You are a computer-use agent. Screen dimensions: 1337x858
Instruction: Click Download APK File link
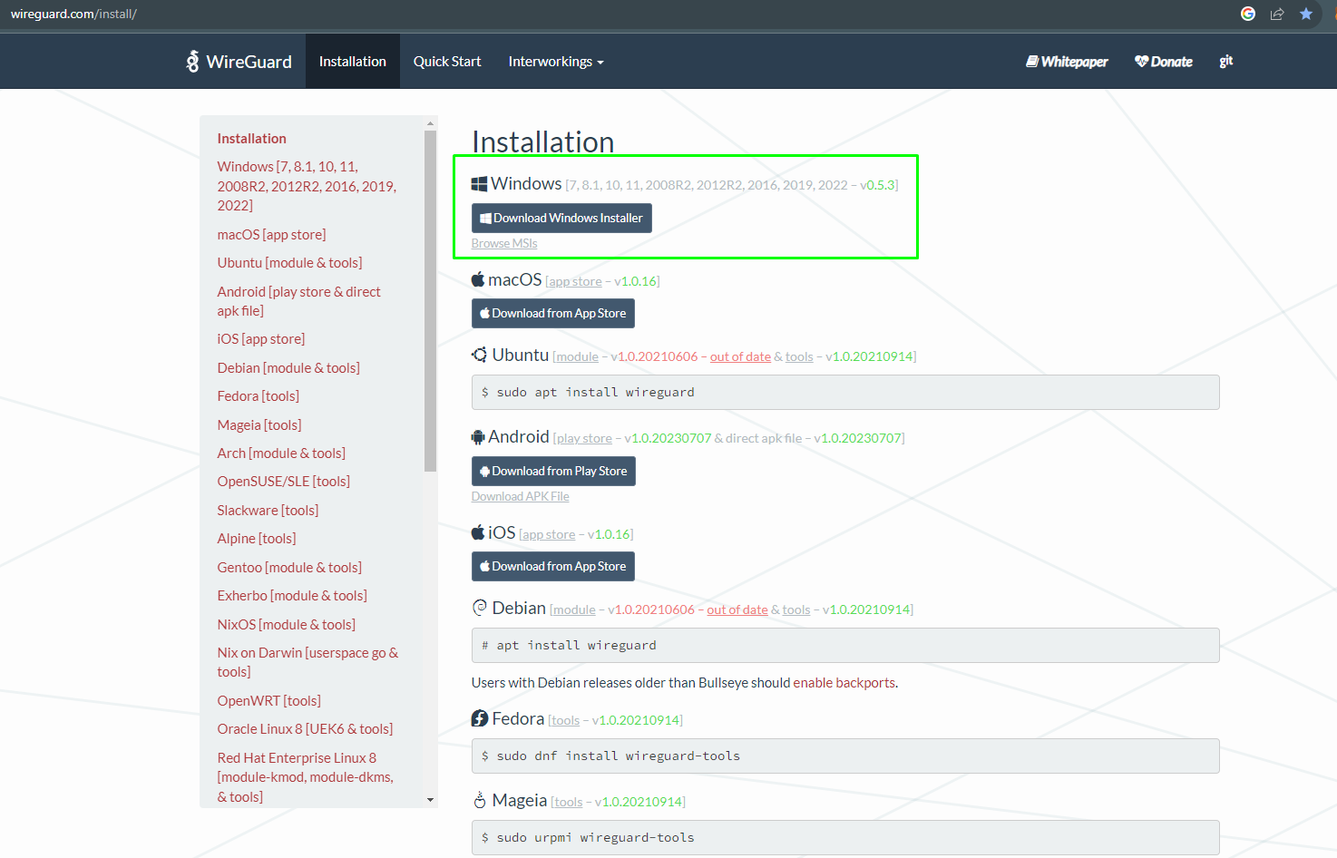tap(520, 496)
